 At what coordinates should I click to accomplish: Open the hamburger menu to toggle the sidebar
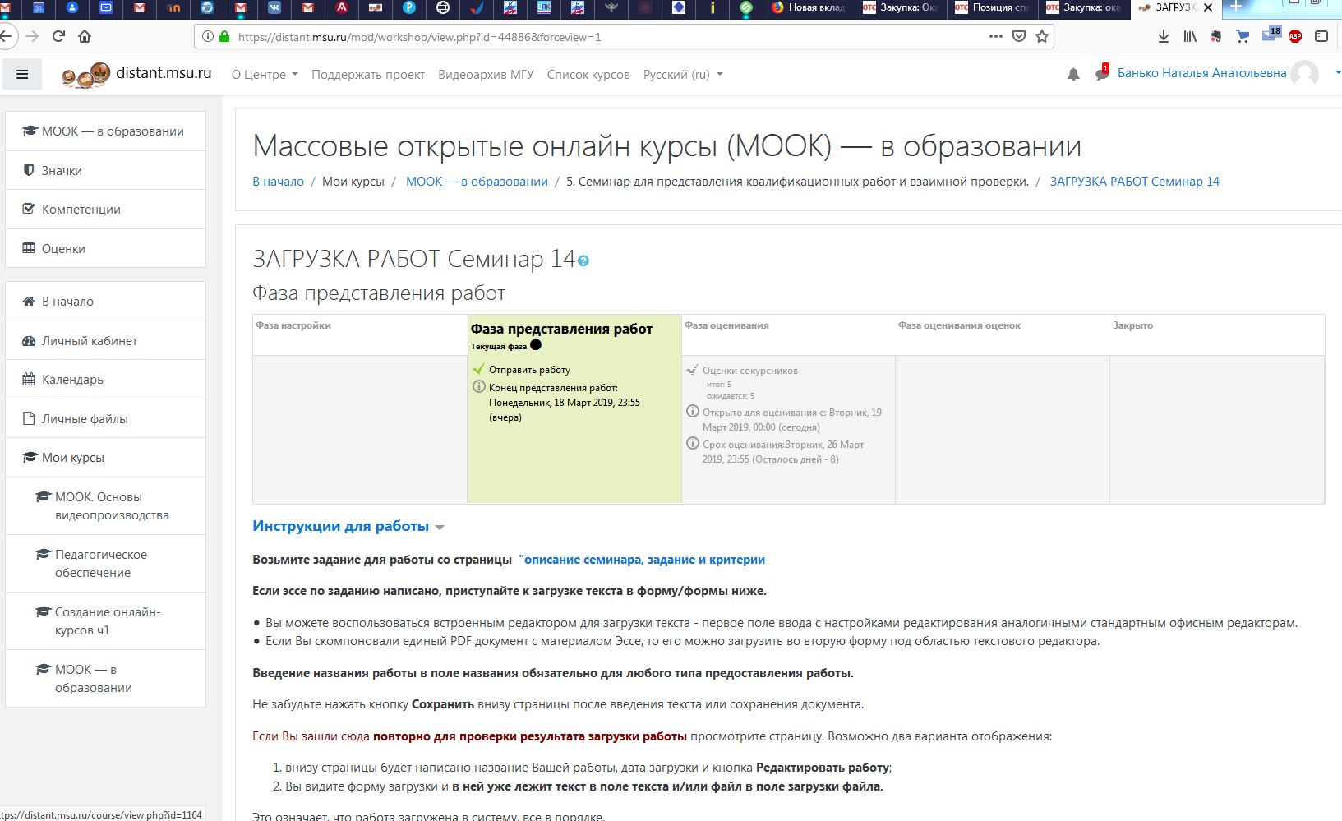(x=22, y=73)
